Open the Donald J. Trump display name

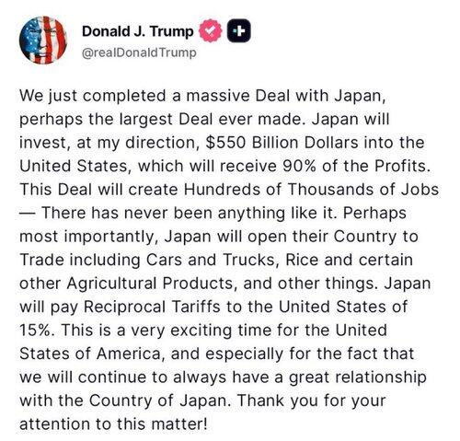(x=138, y=31)
